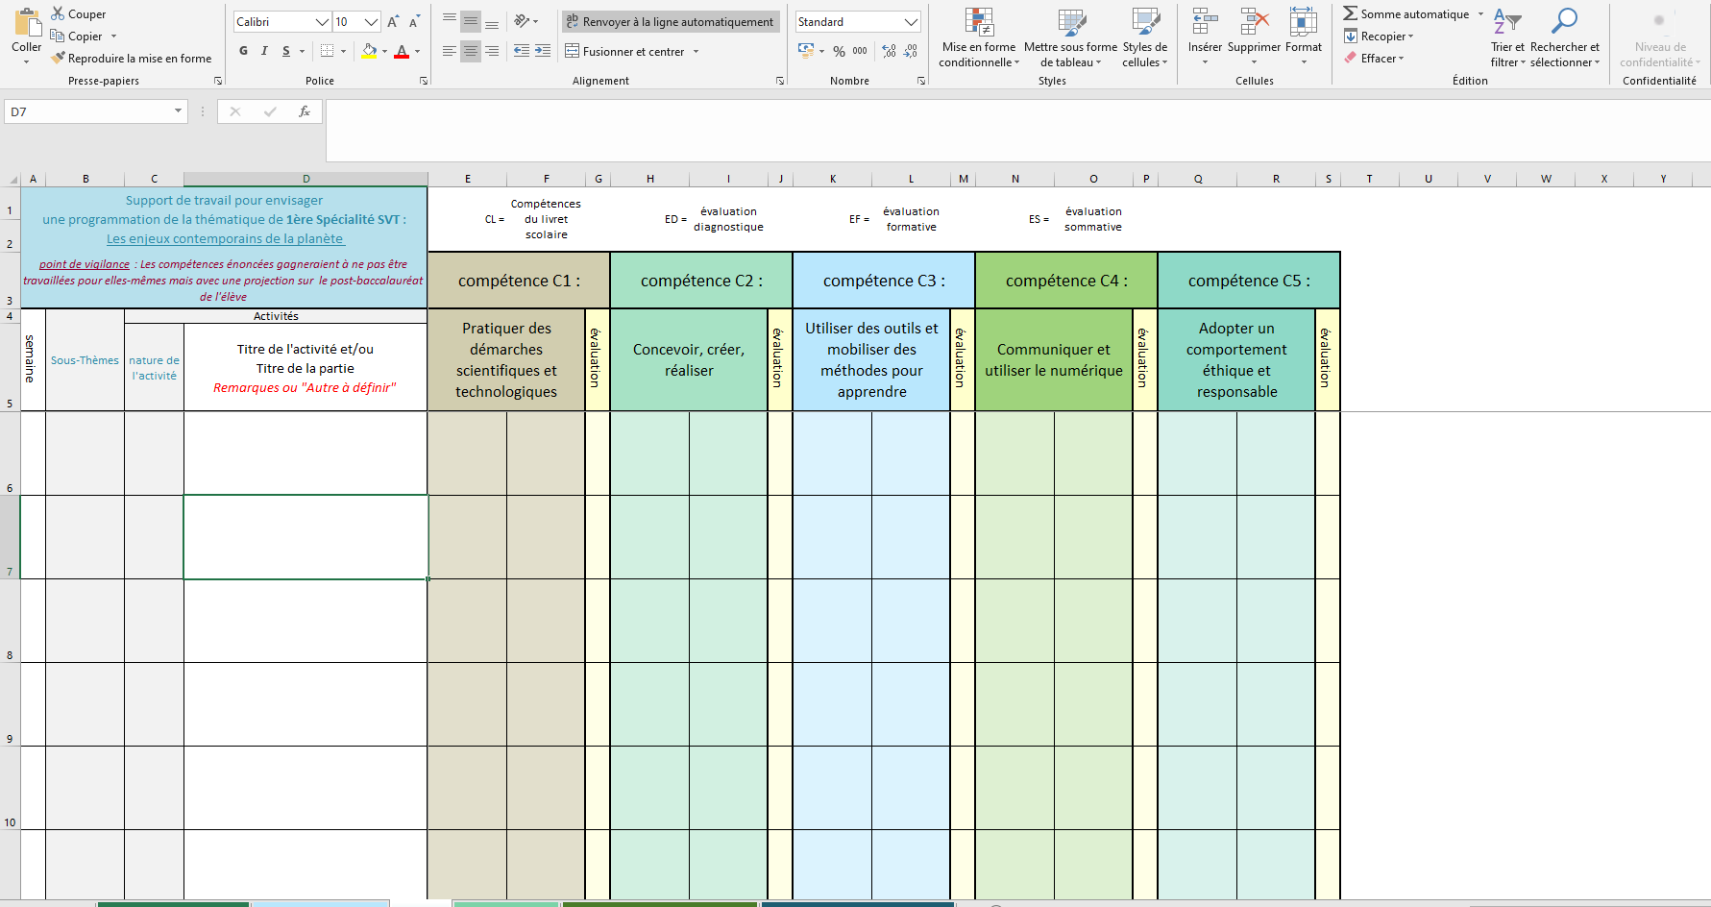This screenshot has height=907, width=1711.
Task: Toggle Renvoyer à la ligne automatiquement
Action: click(670, 22)
